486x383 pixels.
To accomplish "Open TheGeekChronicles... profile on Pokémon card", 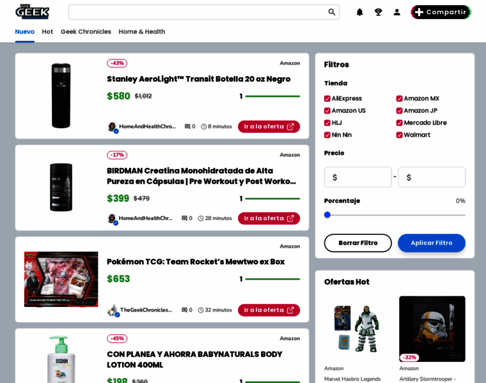I will (x=146, y=310).
